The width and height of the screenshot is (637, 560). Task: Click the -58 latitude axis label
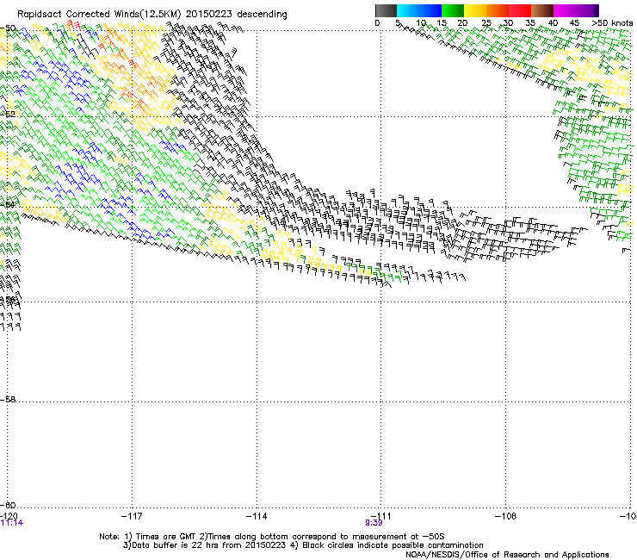(8, 400)
